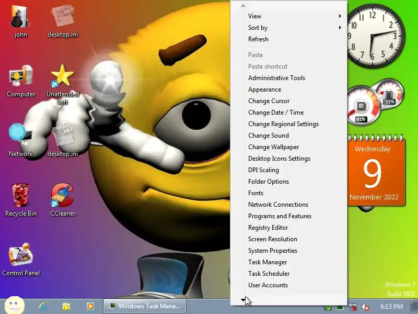This screenshot has width=418, height=314.
Task: Click the smiley Start button
Action: [x=15, y=305]
